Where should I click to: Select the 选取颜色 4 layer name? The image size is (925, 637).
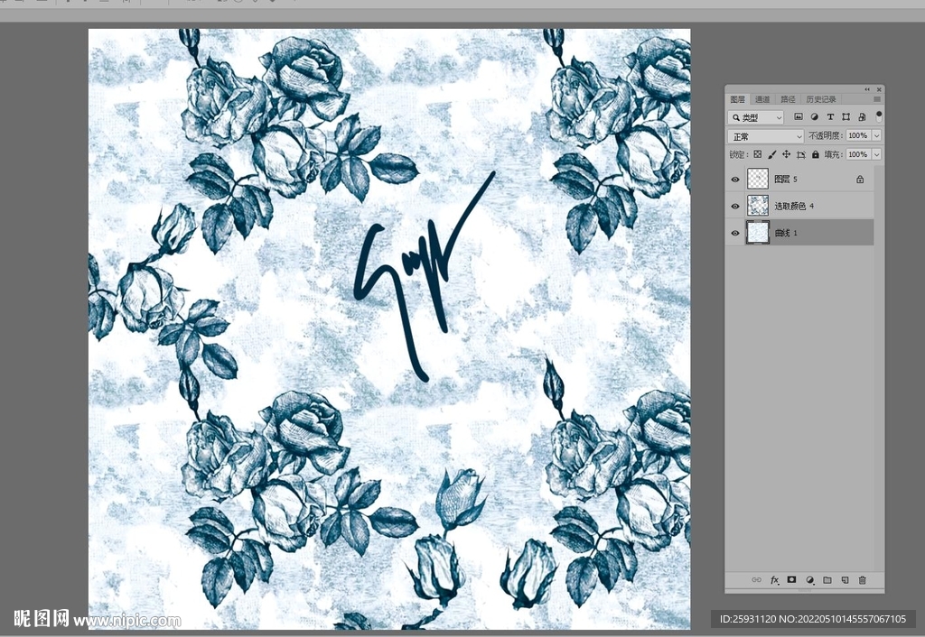point(794,207)
